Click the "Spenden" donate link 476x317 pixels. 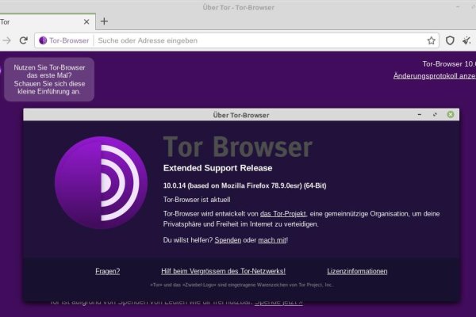[x=228, y=239]
